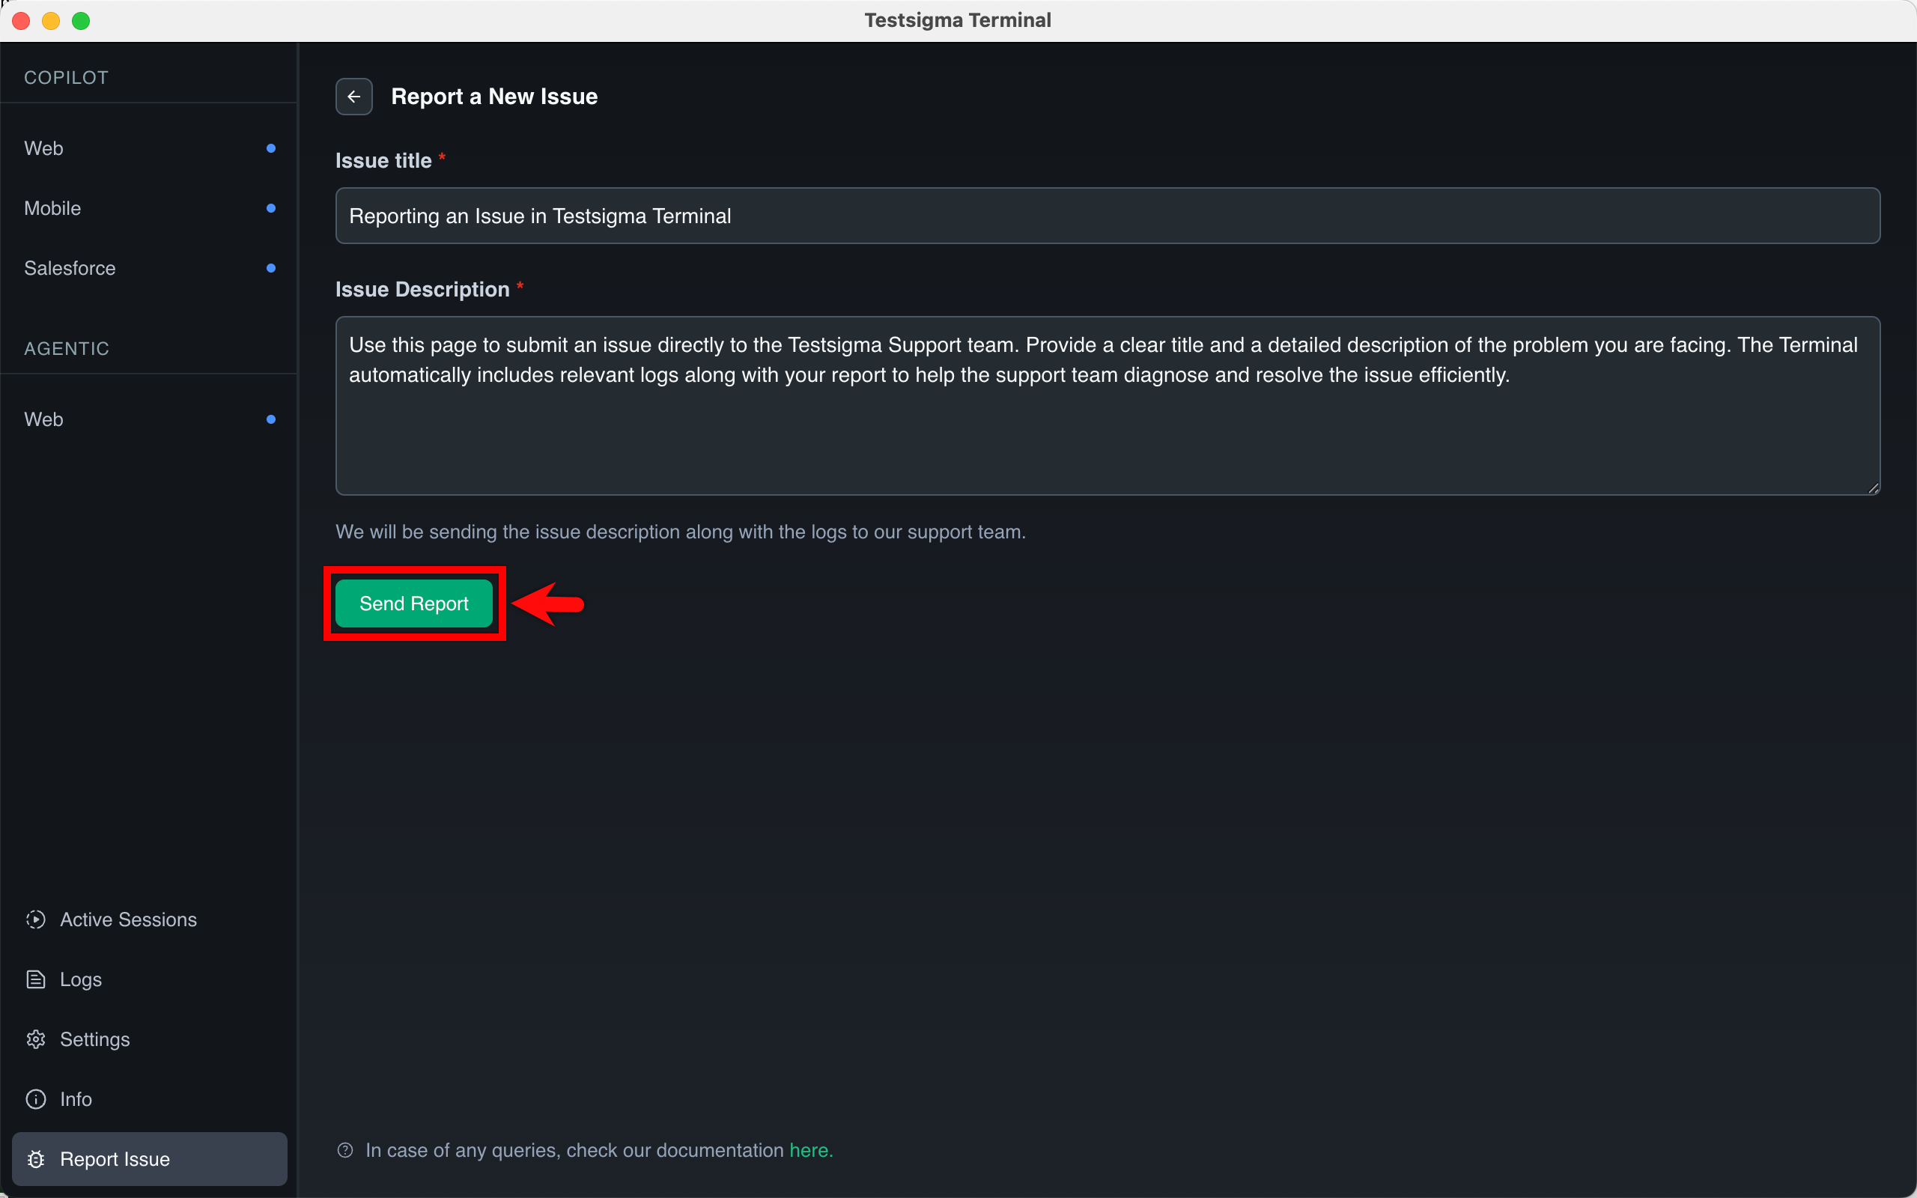The width and height of the screenshot is (1917, 1198).
Task: Open Copilot Web section
Action: (44, 148)
